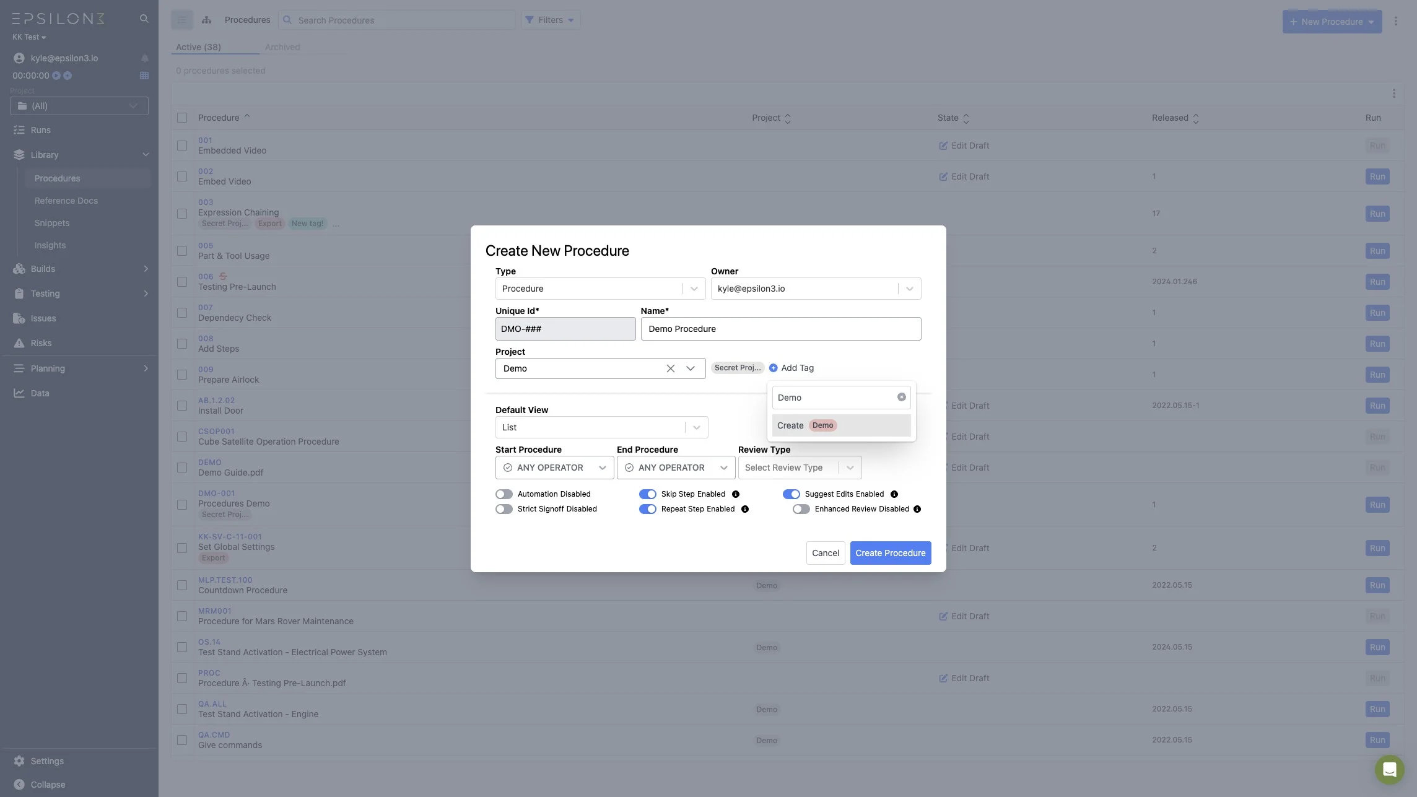Click Run for 002 Embed Video

click(1377, 176)
